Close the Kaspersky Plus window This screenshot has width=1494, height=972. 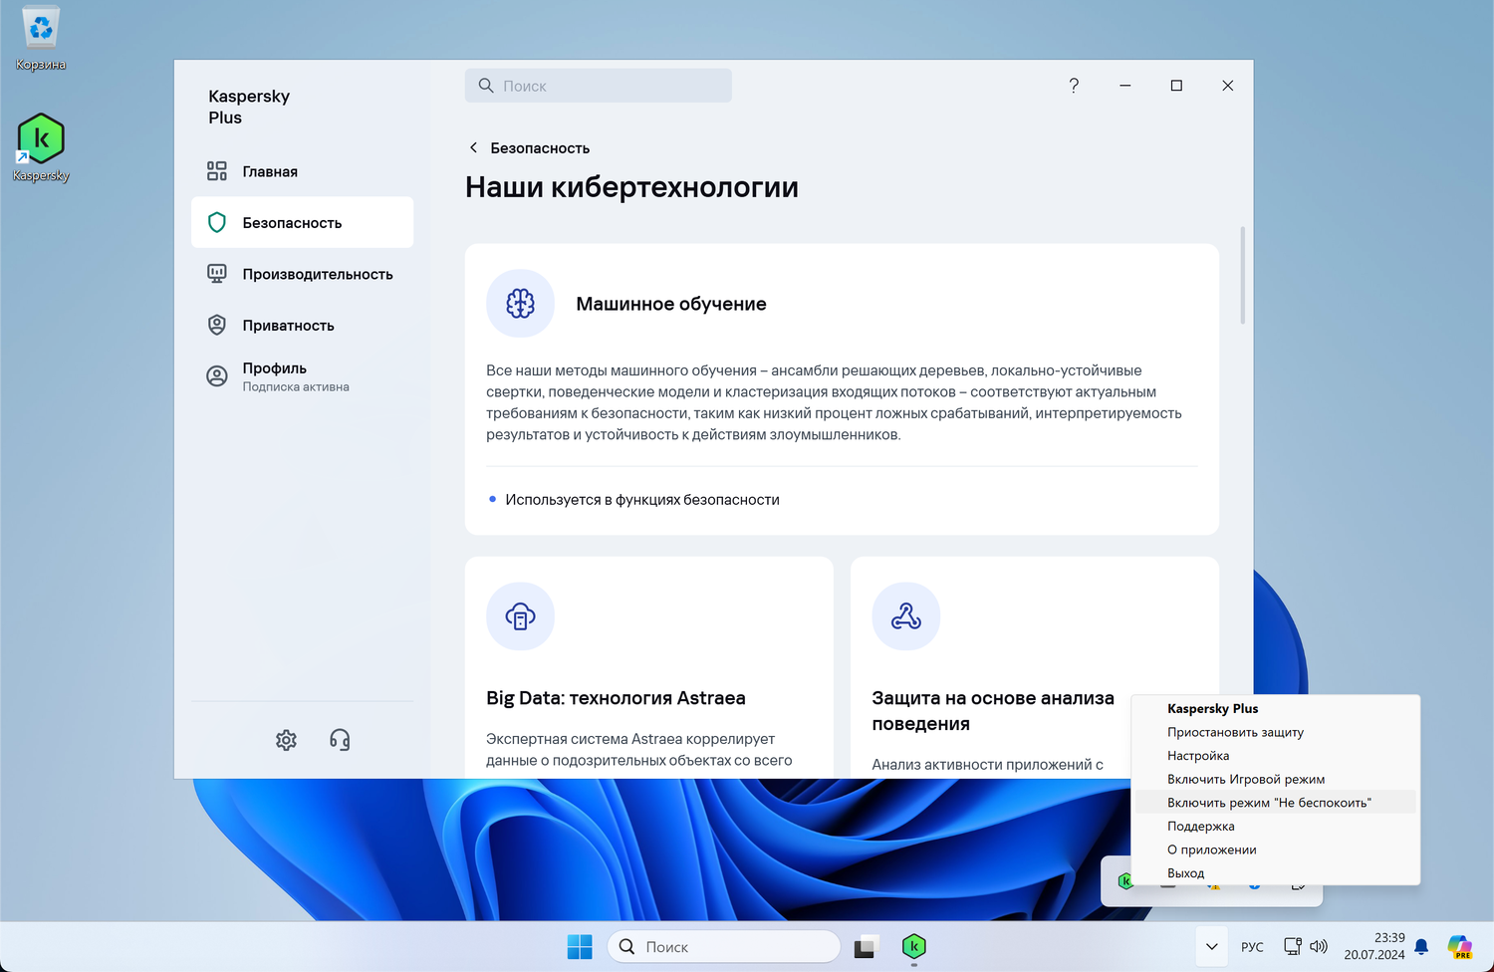point(1227,86)
